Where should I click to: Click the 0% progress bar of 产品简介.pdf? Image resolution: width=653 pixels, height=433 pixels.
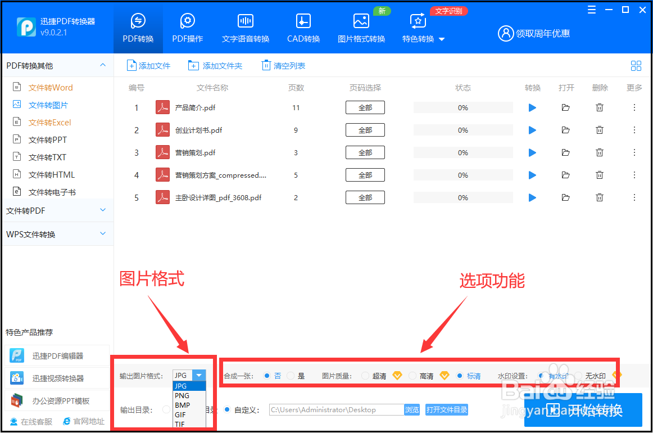[463, 108]
